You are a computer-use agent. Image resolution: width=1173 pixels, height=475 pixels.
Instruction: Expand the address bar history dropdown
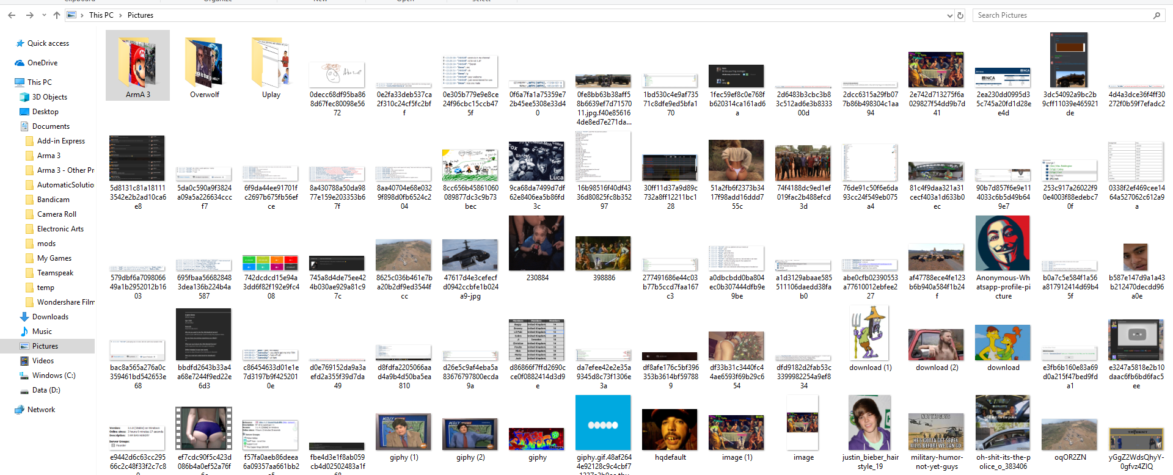click(949, 15)
